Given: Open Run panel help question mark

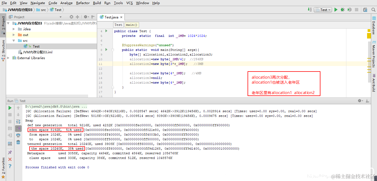Looking at the screenshot, I should click(x=10, y=166).
